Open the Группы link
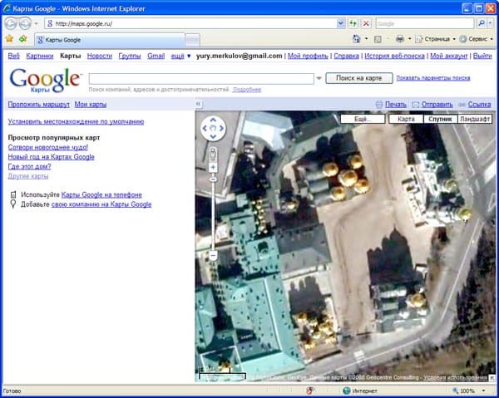The image size is (499, 398). [130, 56]
